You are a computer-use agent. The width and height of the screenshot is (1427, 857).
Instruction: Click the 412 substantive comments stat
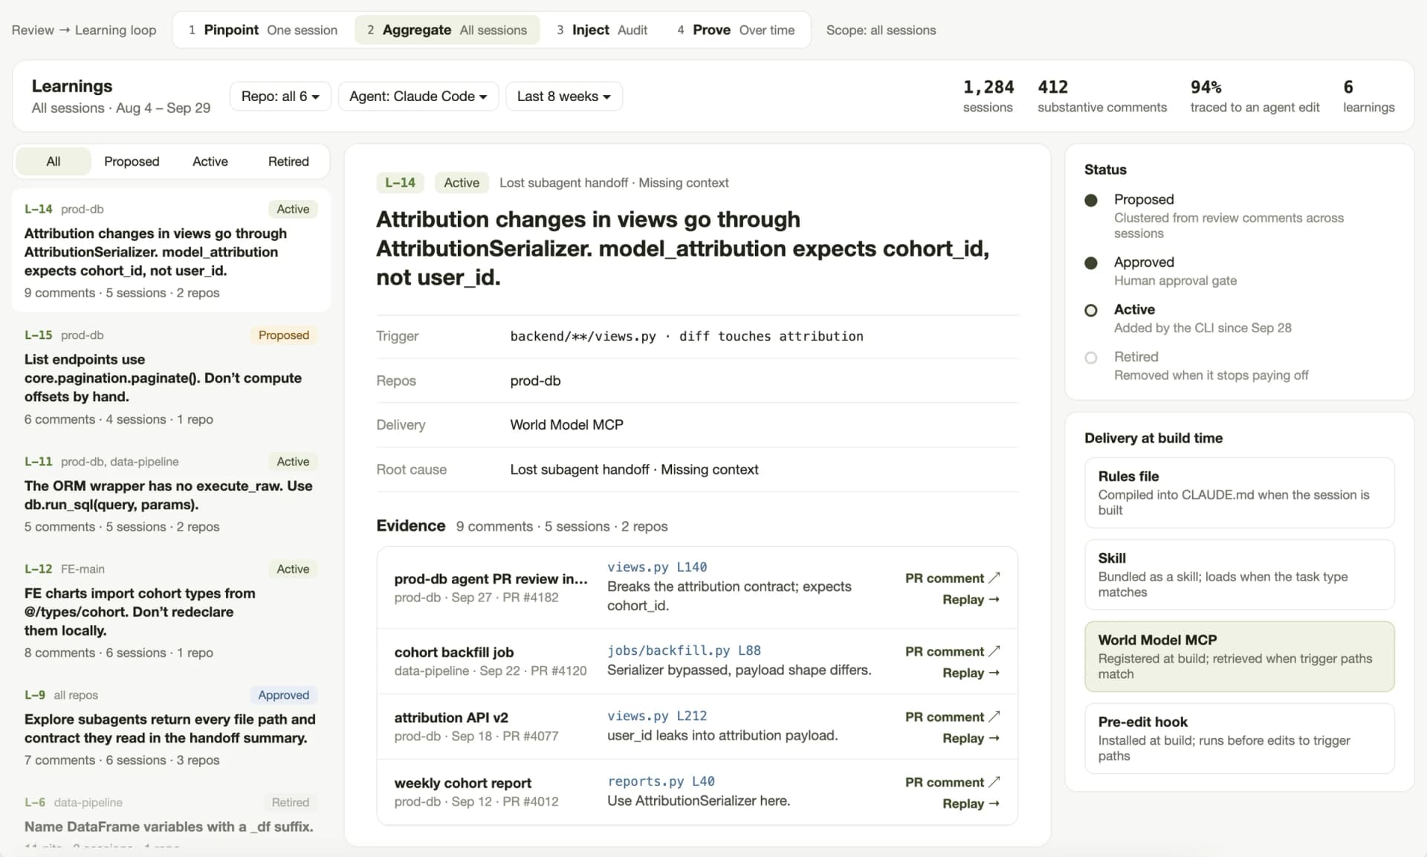click(x=1102, y=96)
